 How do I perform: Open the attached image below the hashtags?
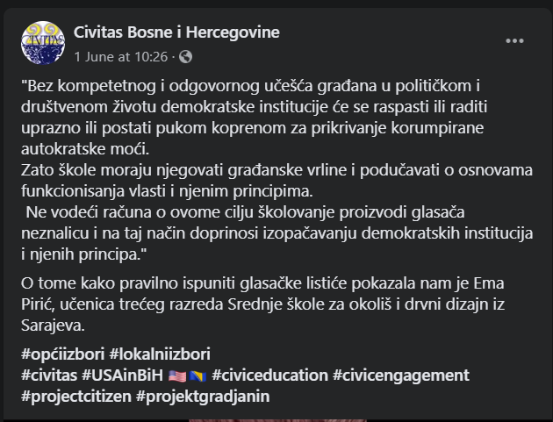277,420
